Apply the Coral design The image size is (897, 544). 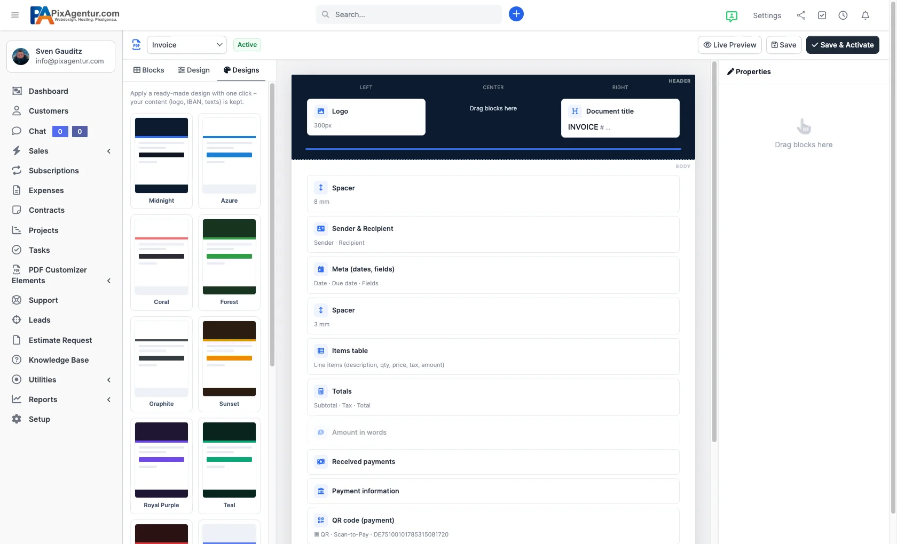click(161, 262)
